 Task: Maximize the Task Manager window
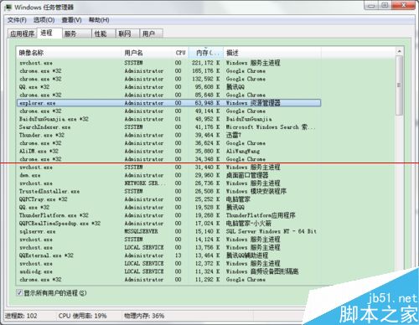(x=385, y=5)
